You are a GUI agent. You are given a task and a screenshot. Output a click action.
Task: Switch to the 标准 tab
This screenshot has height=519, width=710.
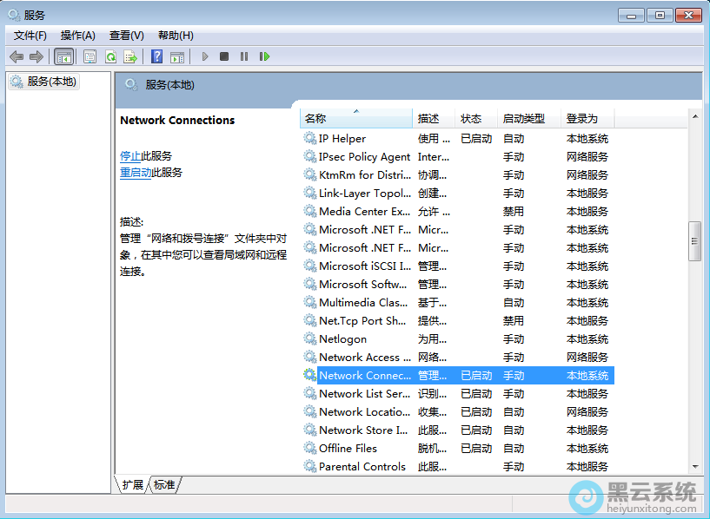click(x=164, y=485)
